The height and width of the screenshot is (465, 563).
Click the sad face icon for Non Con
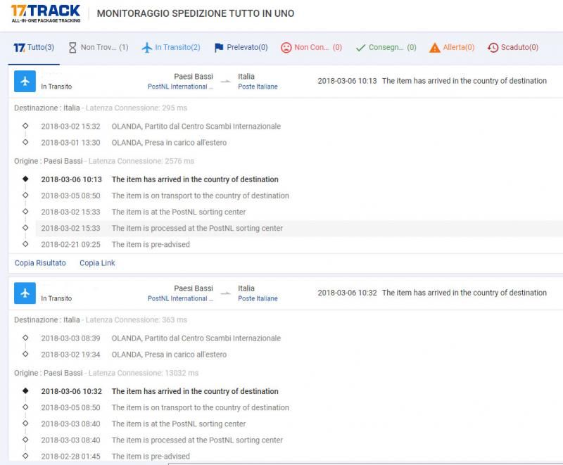(286, 47)
